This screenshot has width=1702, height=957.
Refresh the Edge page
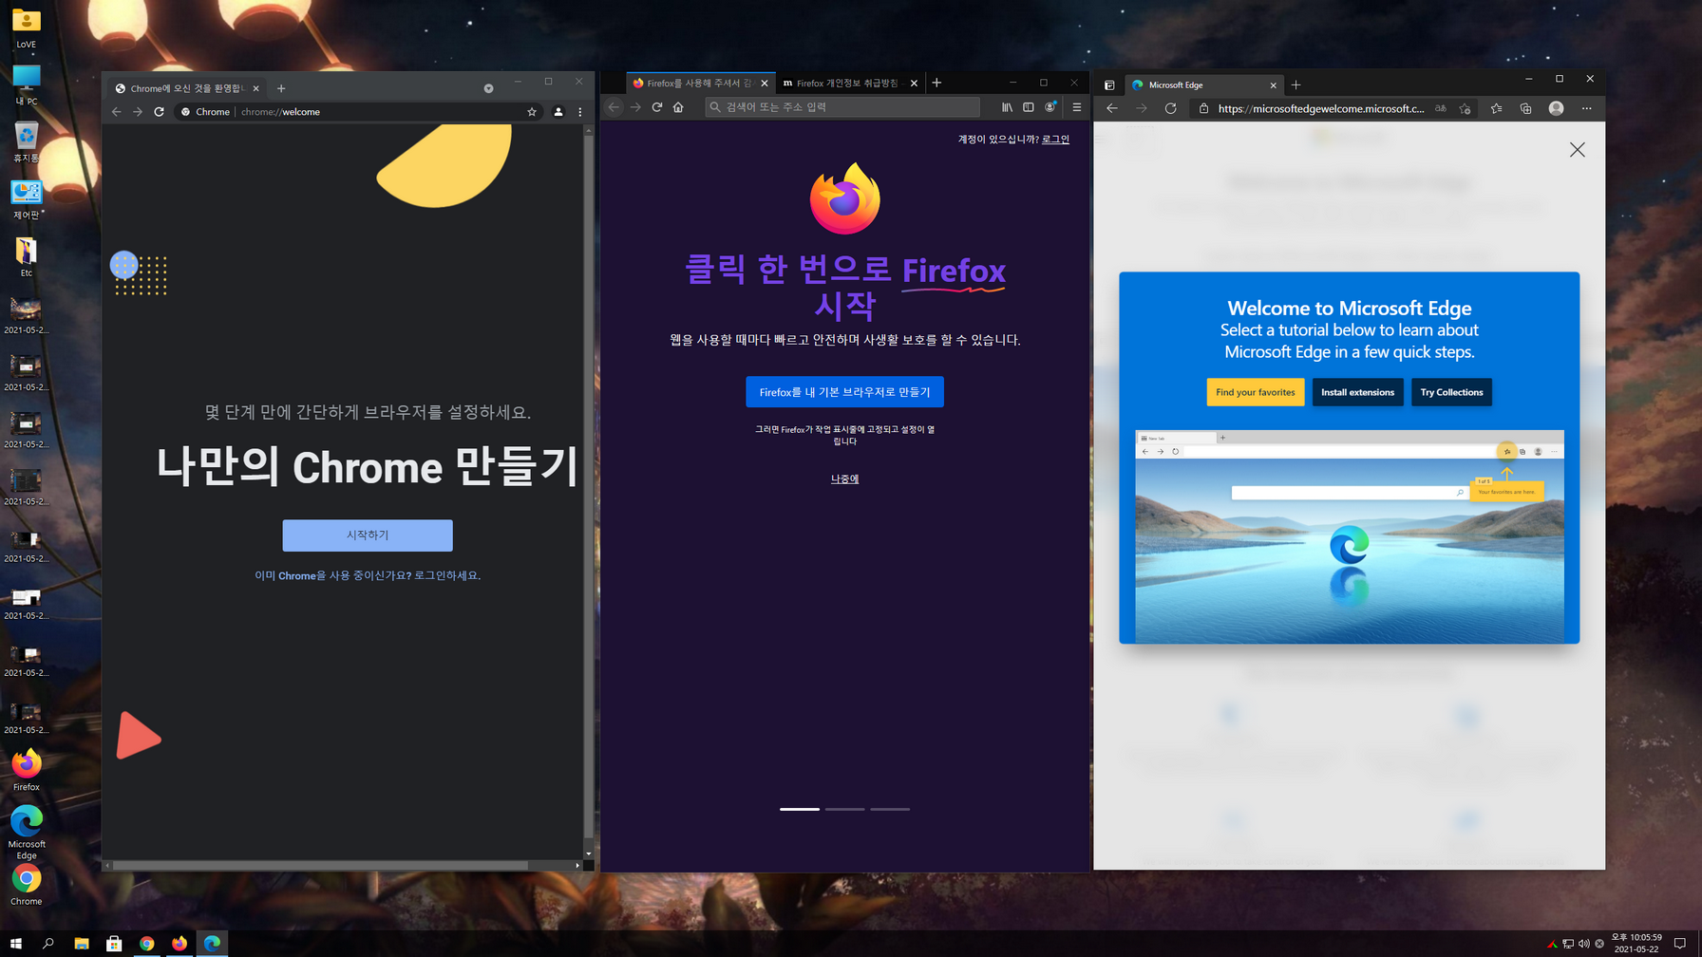pyautogui.click(x=1170, y=108)
